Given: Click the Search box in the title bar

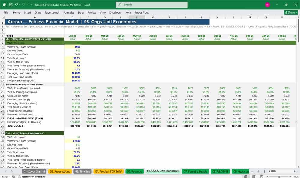Looking at the screenshot, I should (x=152, y=5).
